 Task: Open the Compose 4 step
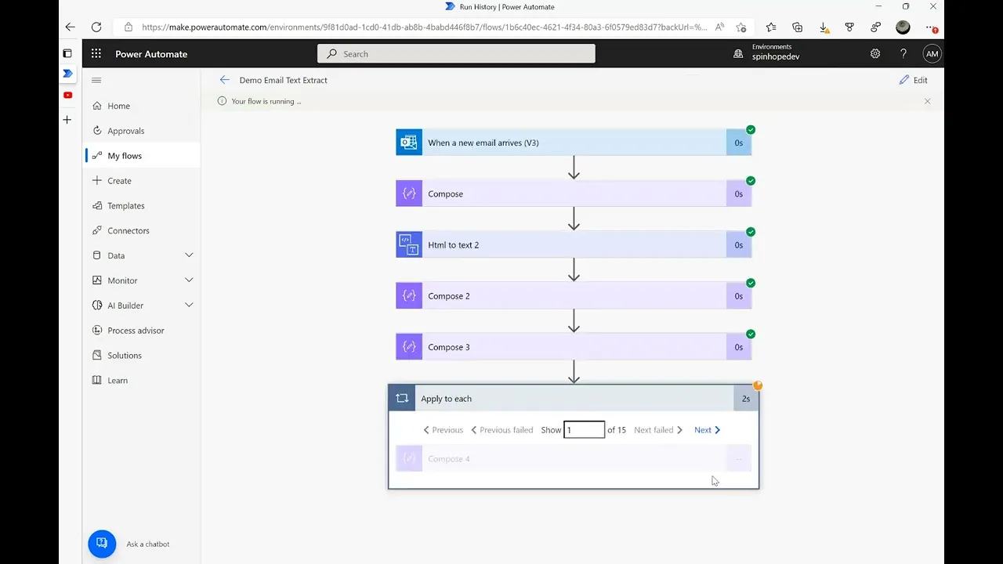coord(574,459)
